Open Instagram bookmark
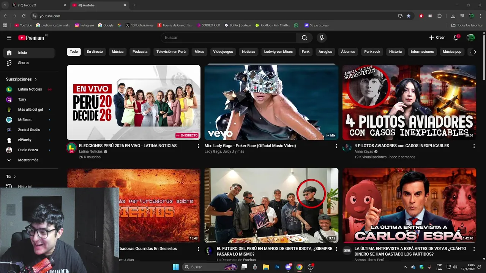The height and width of the screenshot is (273, 486). tap(84, 25)
